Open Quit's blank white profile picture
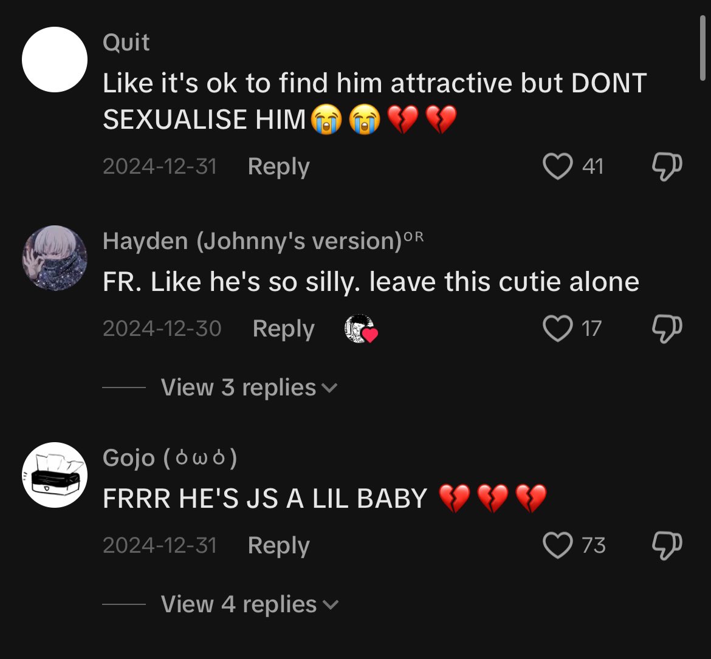Viewport: 711px width, 659px height. [55, 60]
